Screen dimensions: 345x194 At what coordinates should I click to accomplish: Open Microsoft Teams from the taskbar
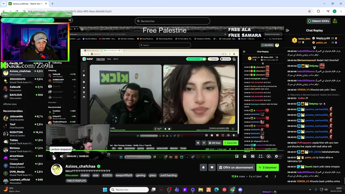click(x=177, y=190)
